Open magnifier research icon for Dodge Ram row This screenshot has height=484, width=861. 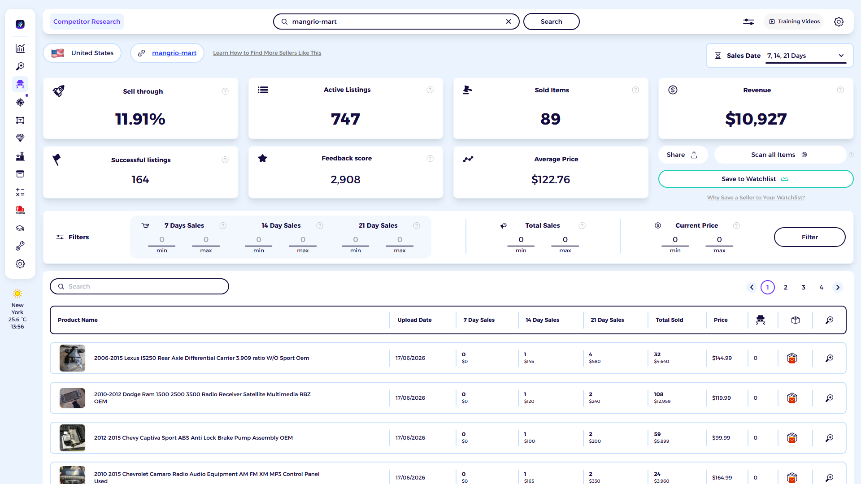(x=830, y=398)
